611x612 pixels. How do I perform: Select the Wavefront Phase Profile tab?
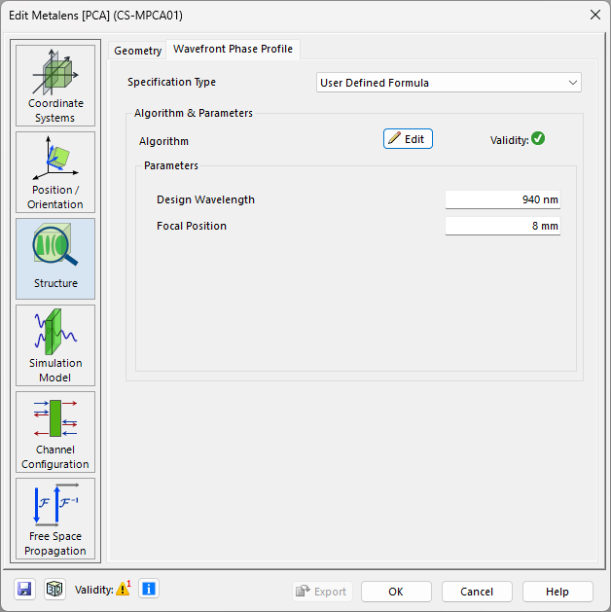point(233,50)
